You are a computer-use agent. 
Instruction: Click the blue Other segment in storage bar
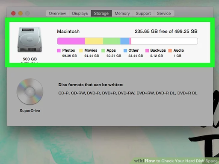pyautogui.click(x=125, y=41)
